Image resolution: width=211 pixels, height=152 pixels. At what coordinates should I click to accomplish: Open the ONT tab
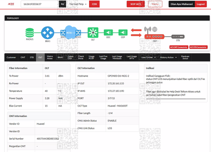23,57
